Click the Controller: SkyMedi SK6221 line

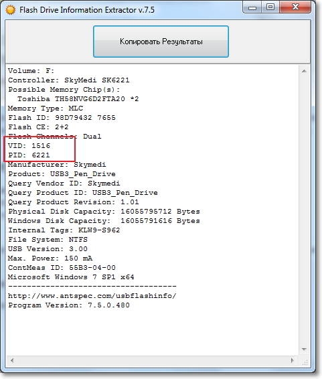pyautogui.click(x=69, y=80)
